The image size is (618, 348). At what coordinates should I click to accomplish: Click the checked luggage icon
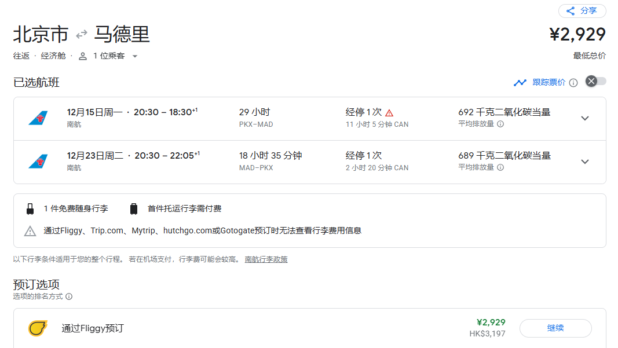pyautogui.click(x=134, y=209)
